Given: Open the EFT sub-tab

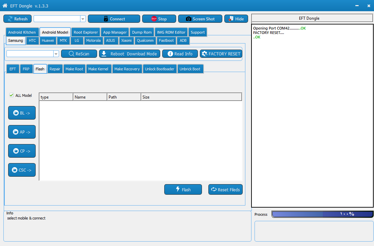Looking at the screenshot, I should point(13,69).
